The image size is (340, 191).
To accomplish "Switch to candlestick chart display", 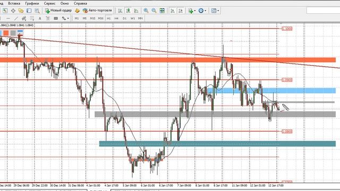I will [128, 11].
